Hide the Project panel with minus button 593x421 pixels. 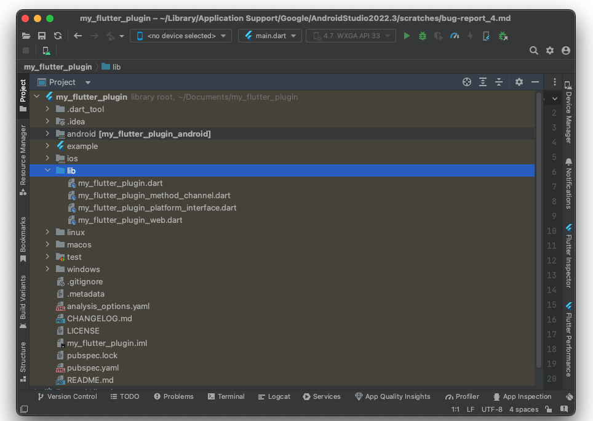point(535,82)
